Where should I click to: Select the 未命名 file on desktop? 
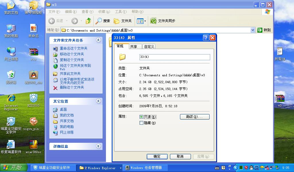(x=33, y=30)
